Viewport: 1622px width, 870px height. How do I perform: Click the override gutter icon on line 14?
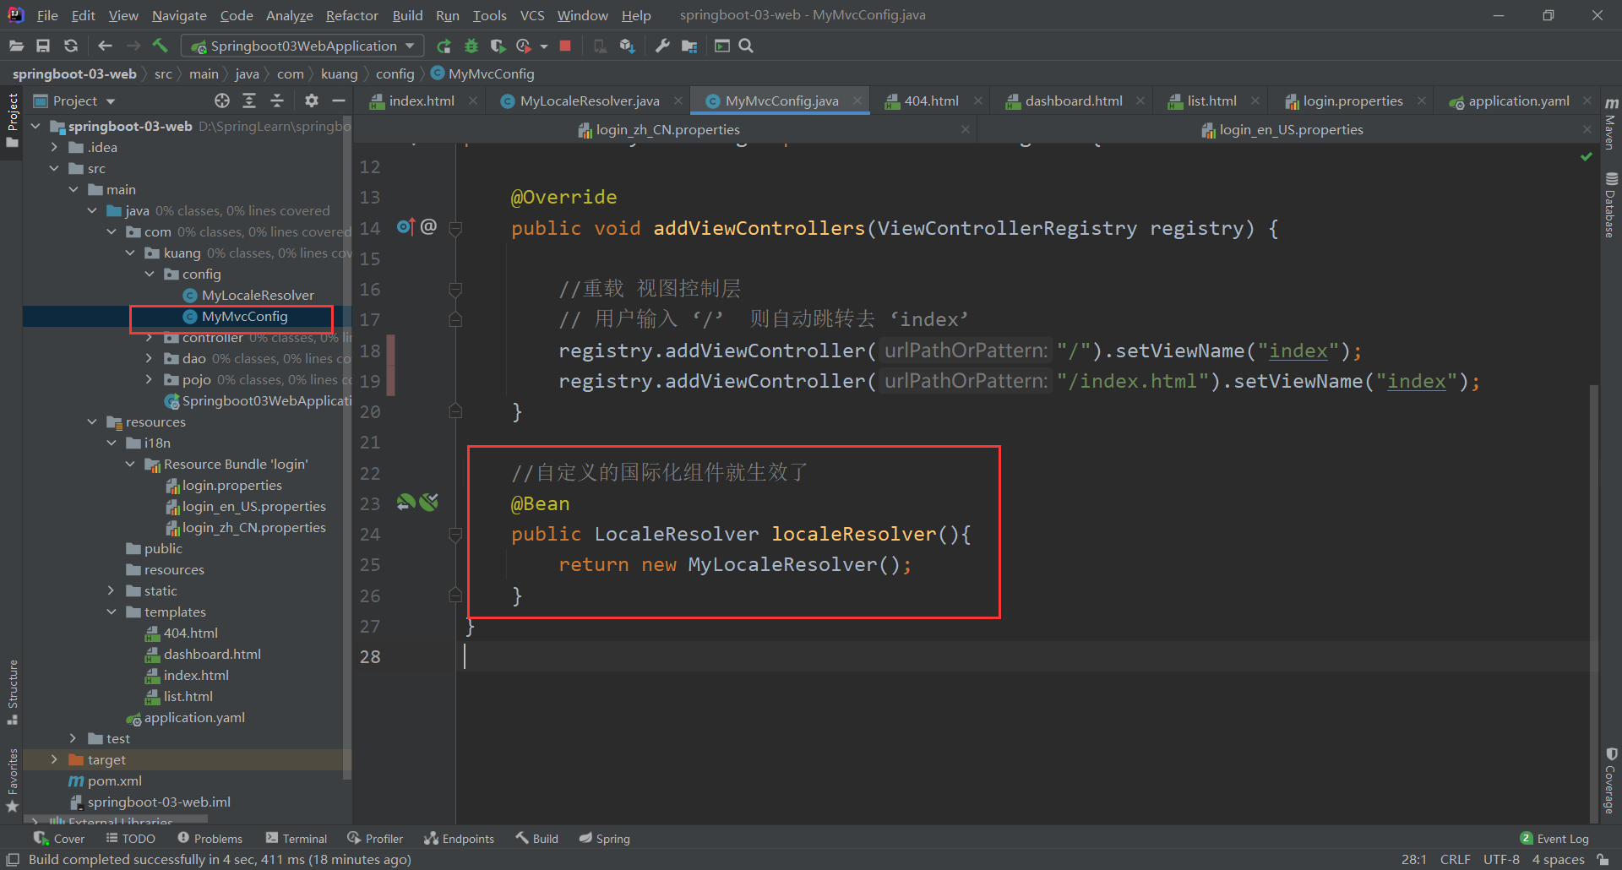tap(405, 227)
